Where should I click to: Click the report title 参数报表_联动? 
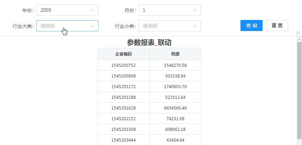pos(149,42)
